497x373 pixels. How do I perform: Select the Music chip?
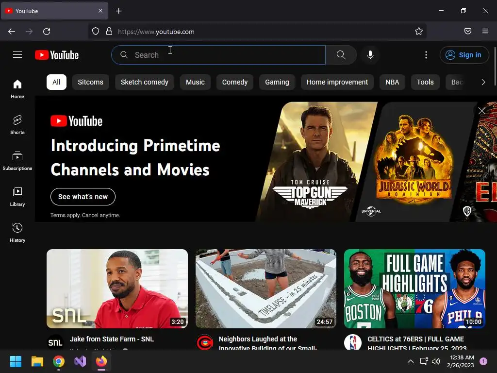point(195,82)
